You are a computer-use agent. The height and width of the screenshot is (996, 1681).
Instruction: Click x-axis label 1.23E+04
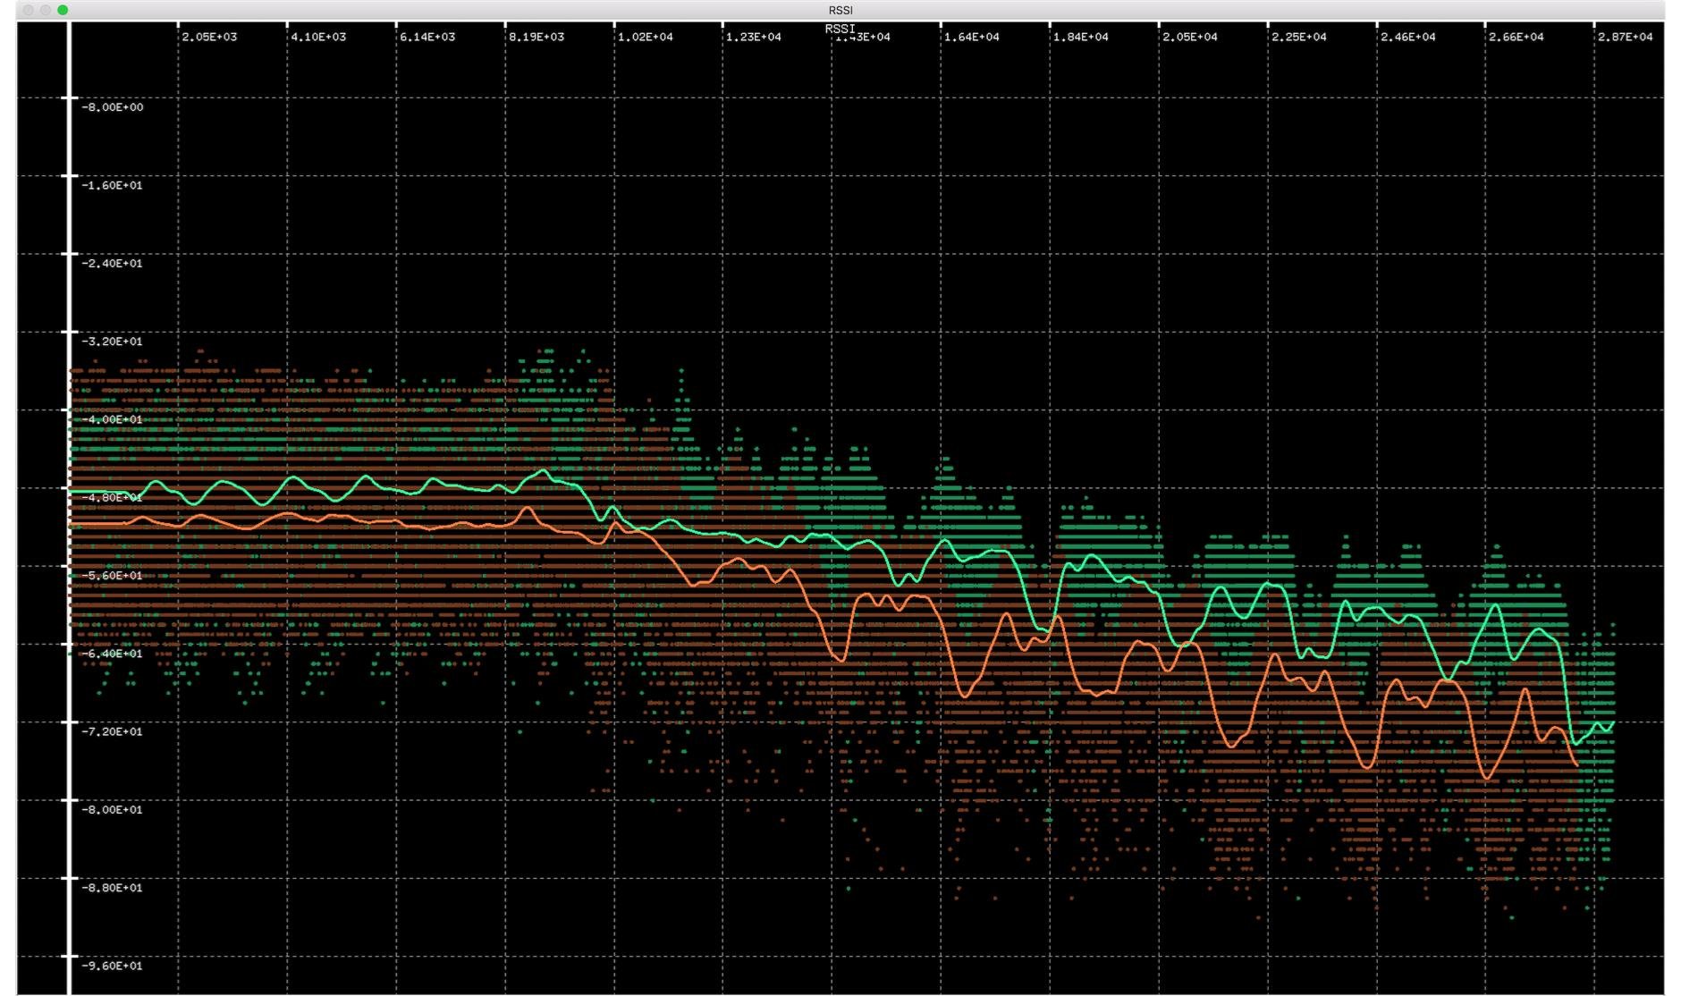tap(754, 37)
